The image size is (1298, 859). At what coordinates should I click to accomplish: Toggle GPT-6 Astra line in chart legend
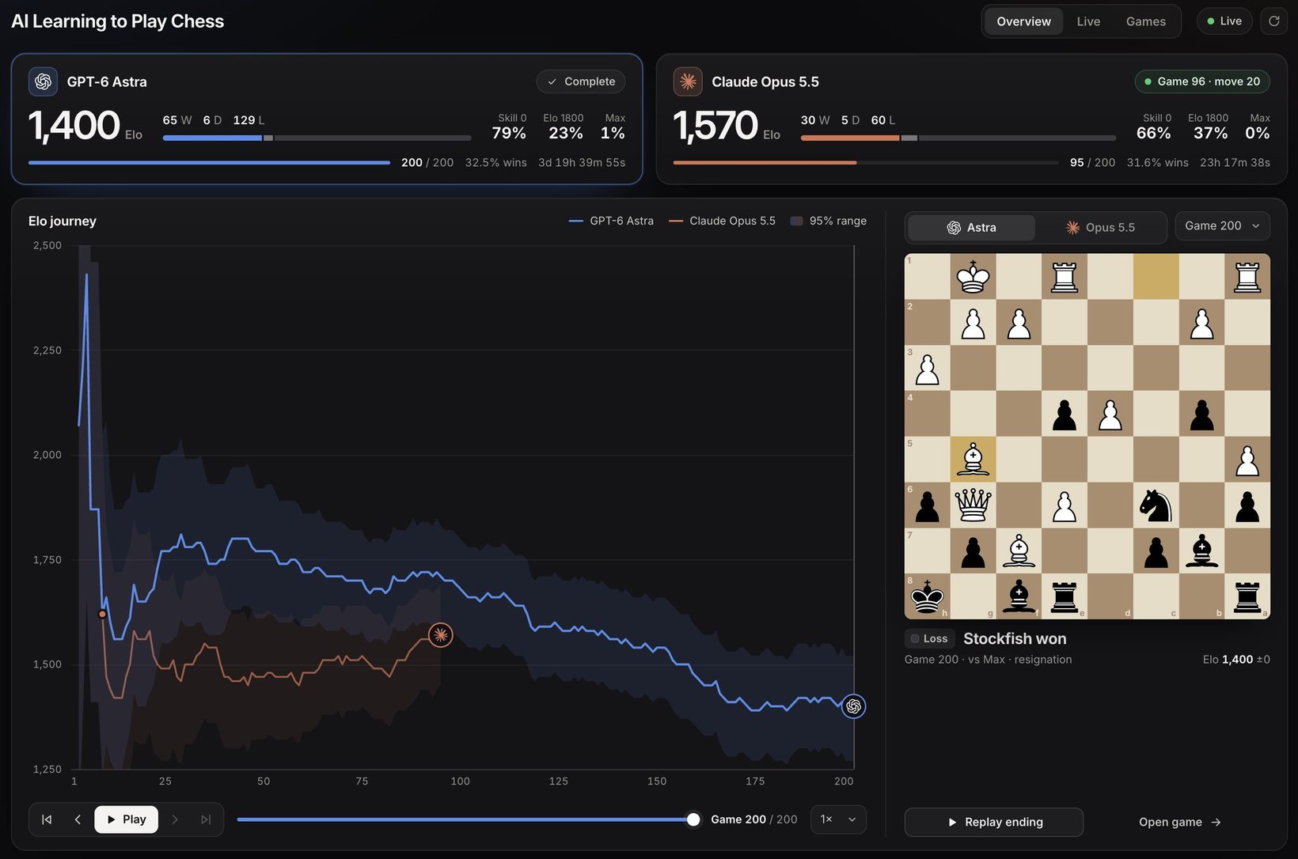click(x=611, y=221)
